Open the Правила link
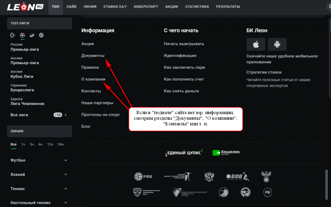 [90, 67]
